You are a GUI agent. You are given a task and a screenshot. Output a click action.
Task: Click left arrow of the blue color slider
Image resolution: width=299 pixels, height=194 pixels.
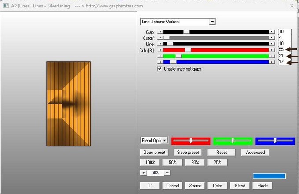160,62
